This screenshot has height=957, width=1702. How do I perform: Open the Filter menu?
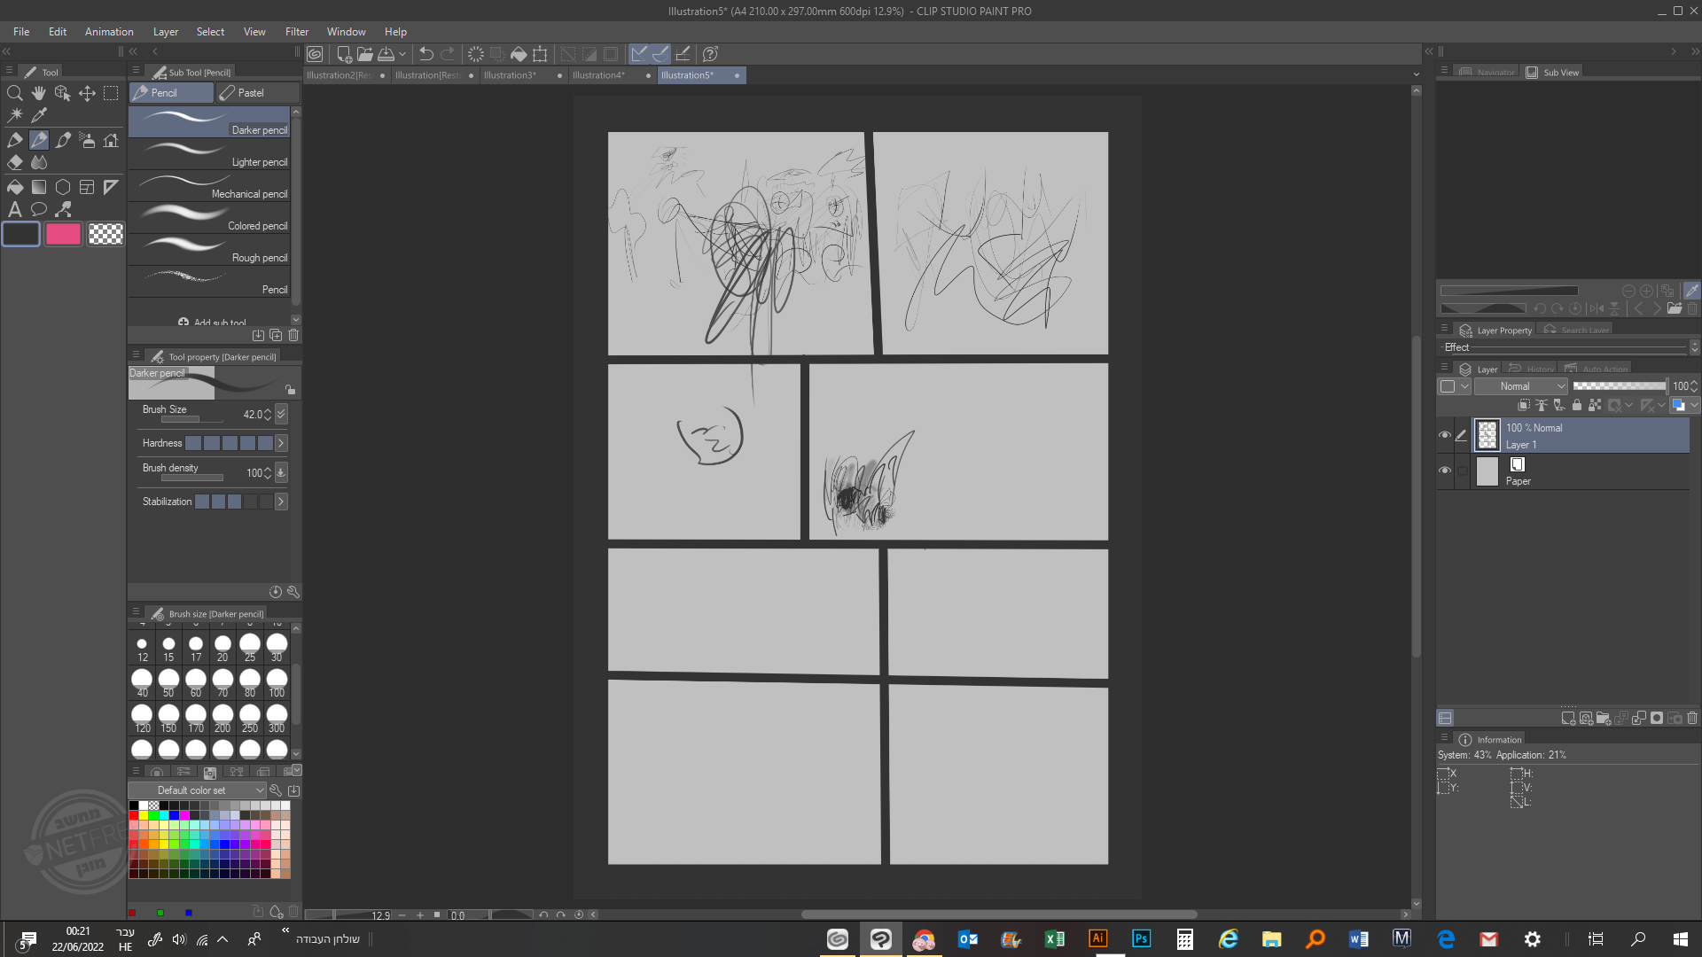296,32
